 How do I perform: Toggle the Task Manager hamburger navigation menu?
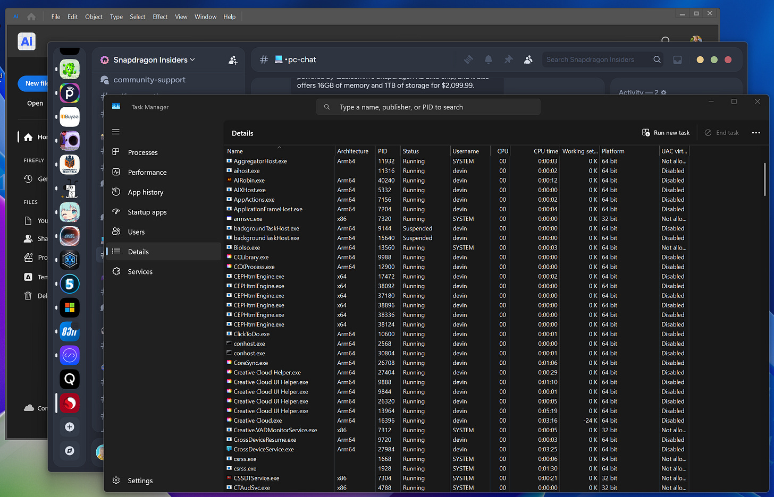click(x=116, y=132)
